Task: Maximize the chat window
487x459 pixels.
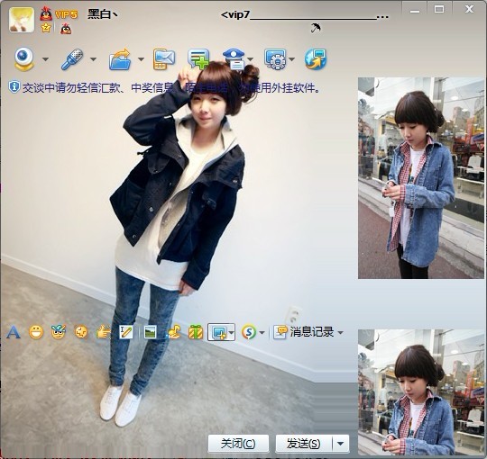Action: tap(439, 10)
